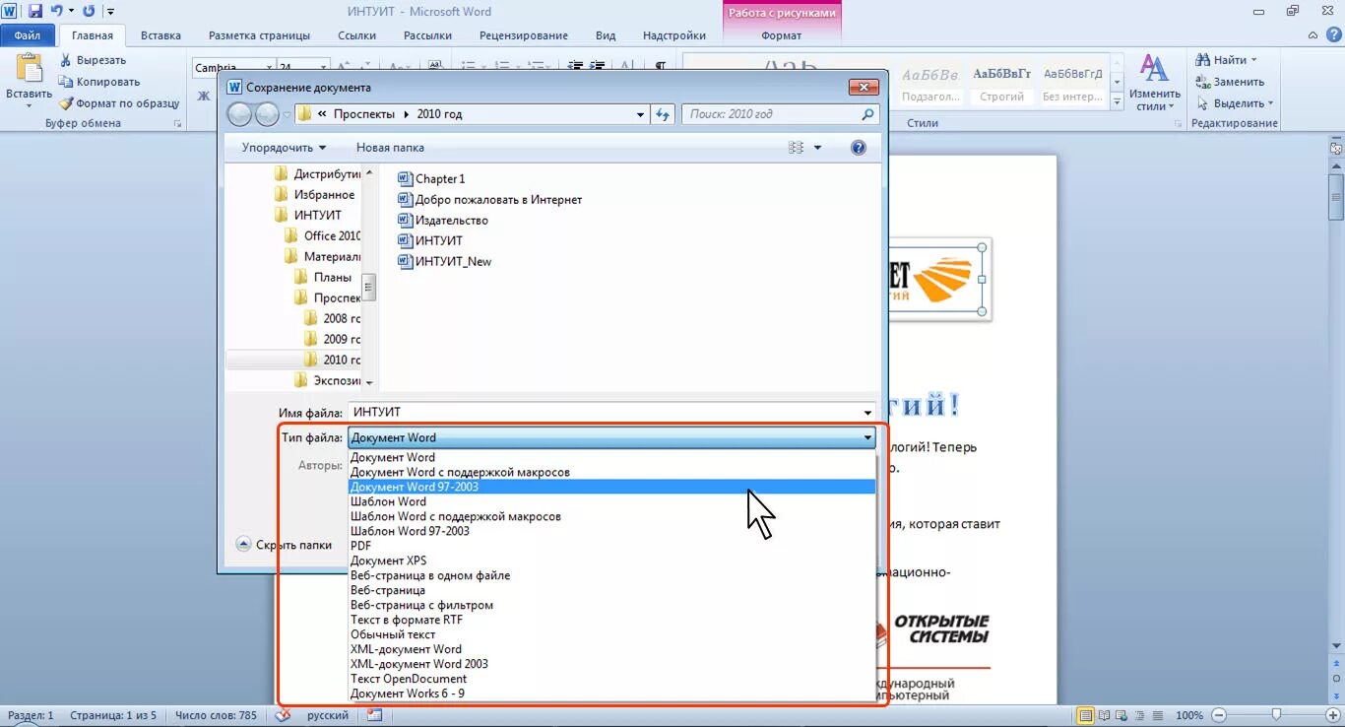The image size is (1345, 727).
Task: Choose 'PDF' in the file type list
Action: coord(611,546)
